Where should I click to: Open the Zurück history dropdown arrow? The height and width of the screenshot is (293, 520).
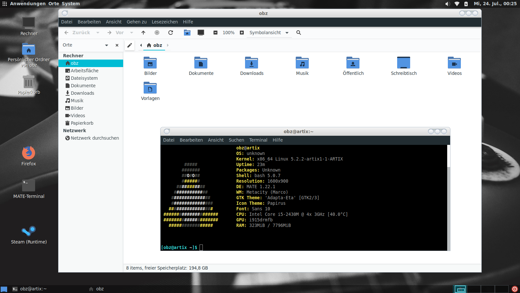(97, 33)
